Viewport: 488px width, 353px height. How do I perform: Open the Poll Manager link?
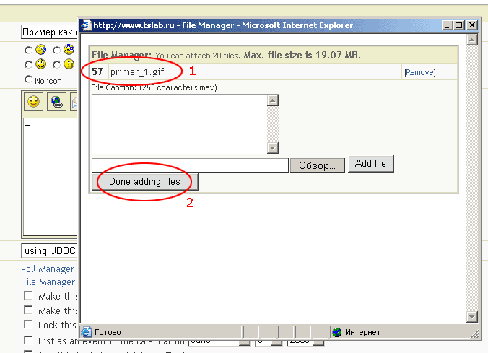pyautogui.click(x=48, y=269)
